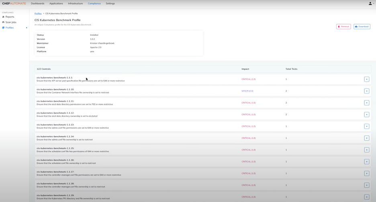Click the controller-manager.conf ownership description
The width and height of the screenshot is (376, 202).
click(x=71, y=187)
